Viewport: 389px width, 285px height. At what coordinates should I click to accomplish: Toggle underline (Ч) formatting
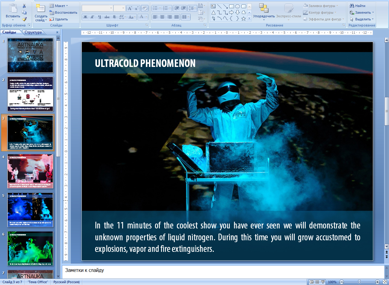pos(100,17)
